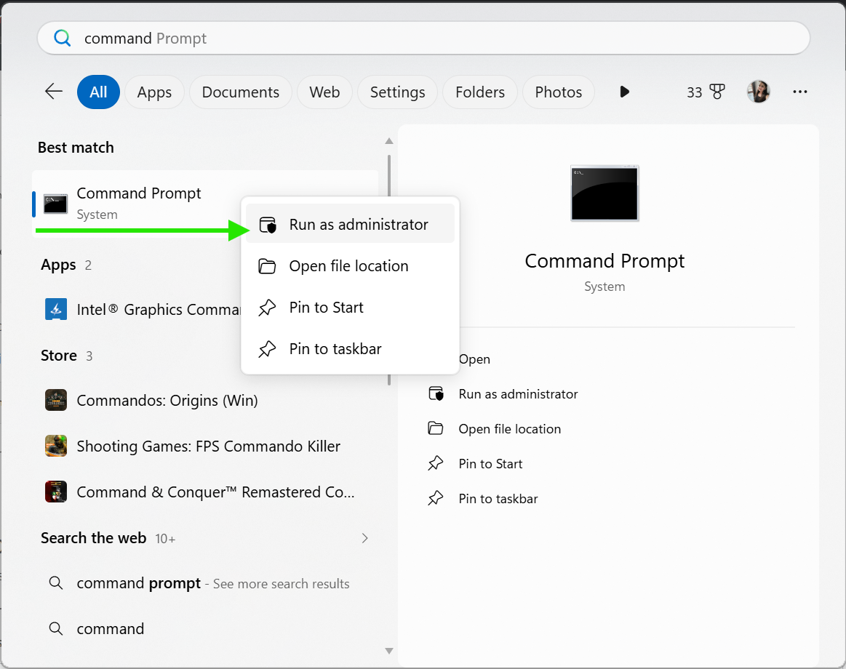Screen dimensions: 846x669
Task: Click Pin to Start icon in right pane
Action: coord(436,463)
